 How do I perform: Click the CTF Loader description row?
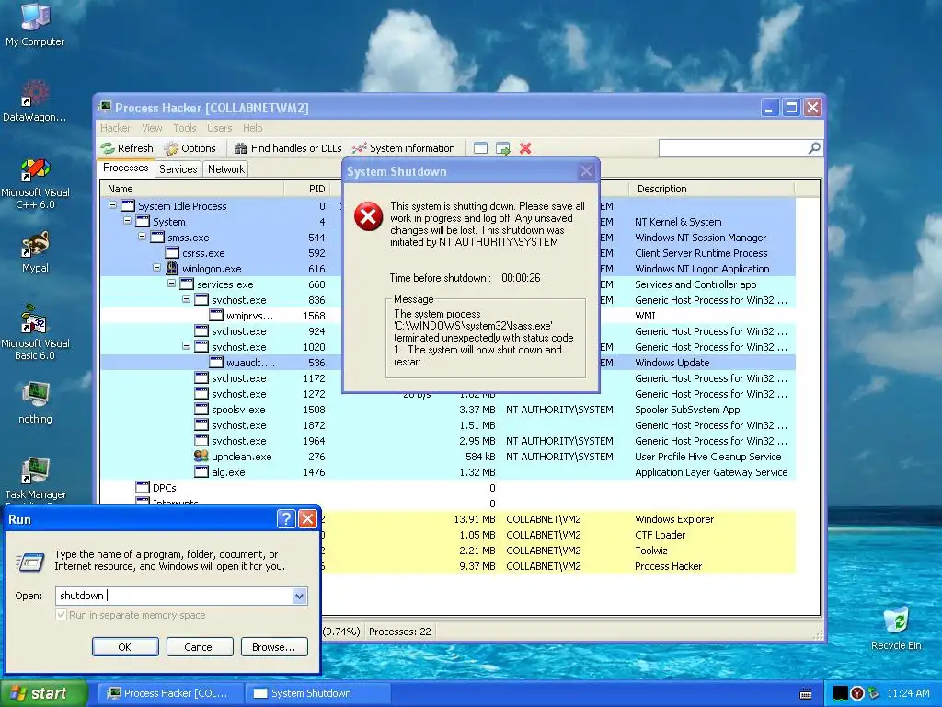(660, 535)
